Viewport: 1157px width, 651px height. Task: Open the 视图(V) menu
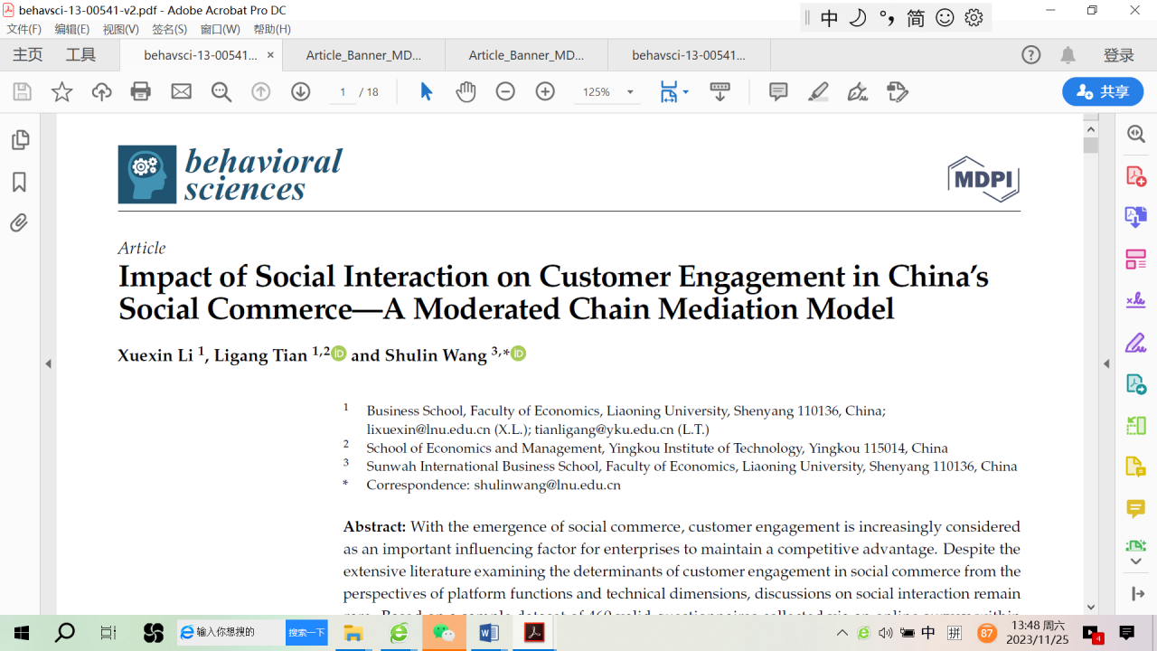[x=120, y=29]
